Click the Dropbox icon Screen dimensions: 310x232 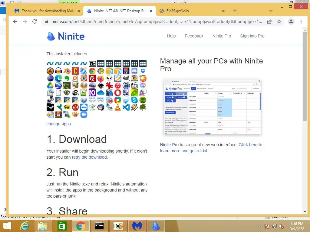pos(143,71)
